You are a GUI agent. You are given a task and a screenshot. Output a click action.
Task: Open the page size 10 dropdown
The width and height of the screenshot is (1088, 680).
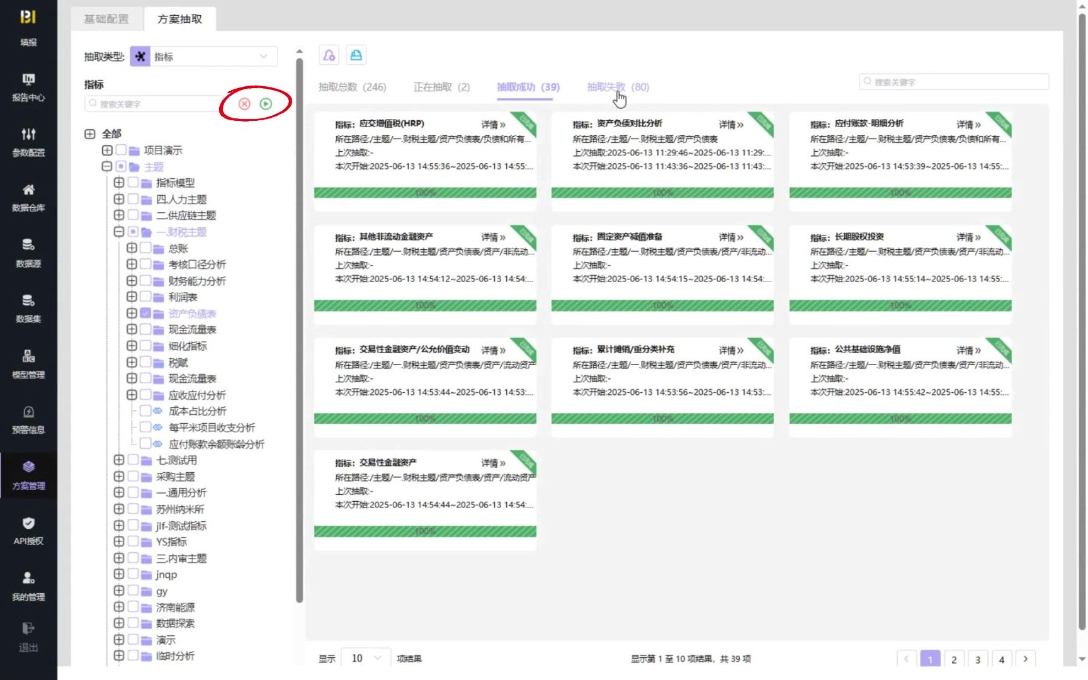click(365, 658)
